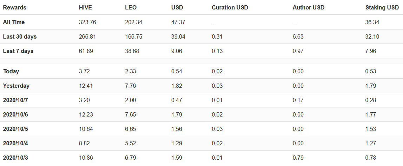Select the Last 30 days row label
This screenshot has width=403, height=166.
pos(20,37)
